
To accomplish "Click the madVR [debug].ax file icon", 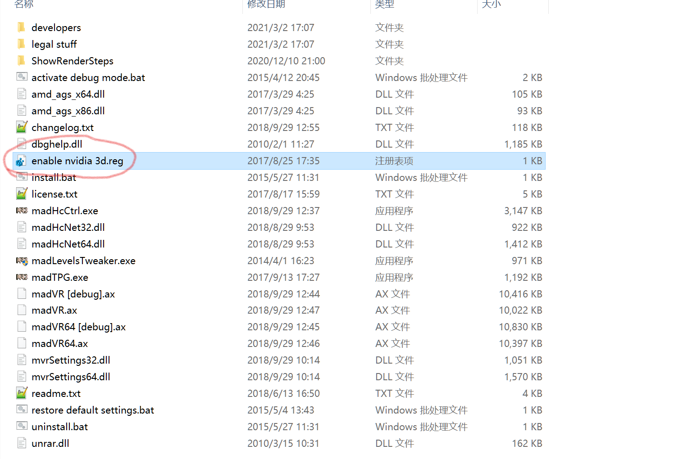I will point(22,294).
